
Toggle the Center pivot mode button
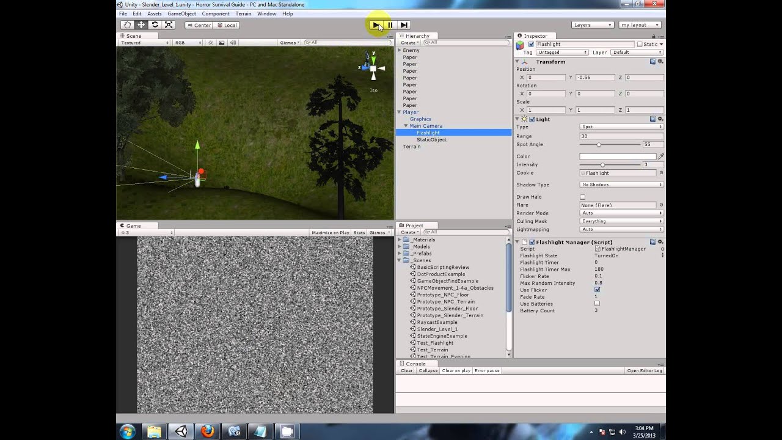point(199,25)
